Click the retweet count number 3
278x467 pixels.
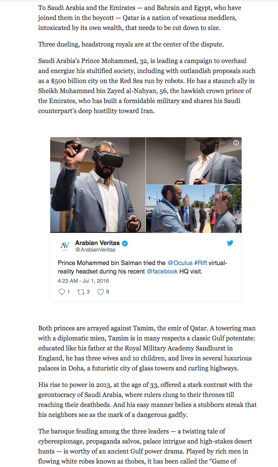click(x=88, y=292)
